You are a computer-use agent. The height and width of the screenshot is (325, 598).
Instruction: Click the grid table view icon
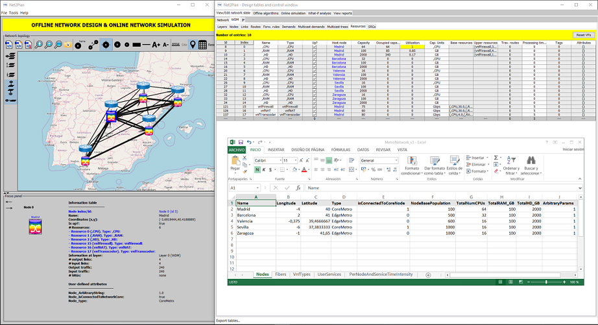click(x=203, y=45)
